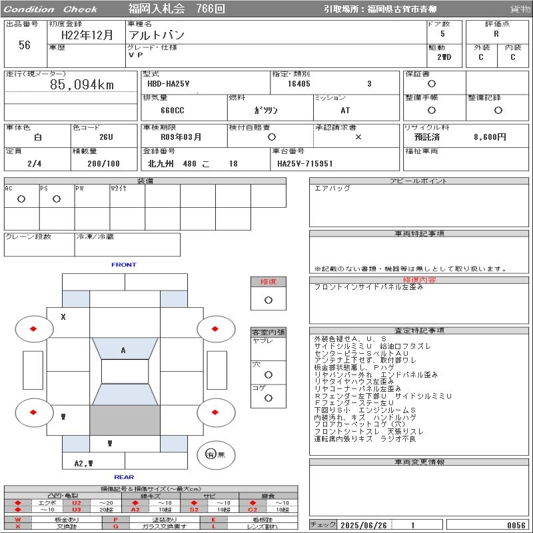Click the blue REAR label below the diagram
The height and width of the screenshot is (533, 533).
[x=124, y=477]
